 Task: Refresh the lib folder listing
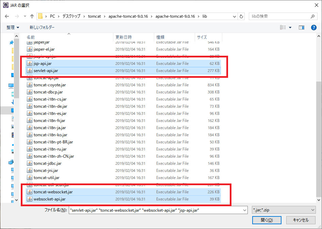click(x=242, y=16)
